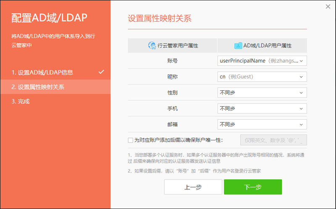
Task: Click the 上一步 button
Action: [x=193, y=187]
